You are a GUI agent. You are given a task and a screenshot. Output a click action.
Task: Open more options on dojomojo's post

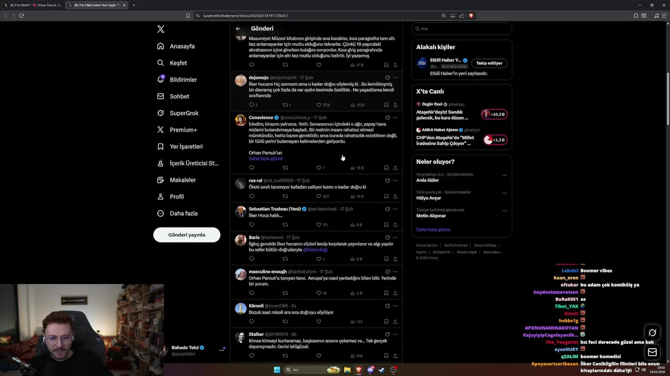coord(395,77)
